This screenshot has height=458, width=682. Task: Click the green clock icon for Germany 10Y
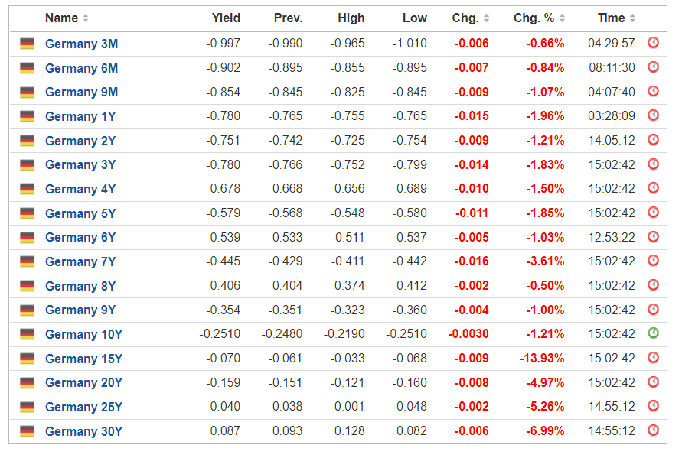(653, 333)
